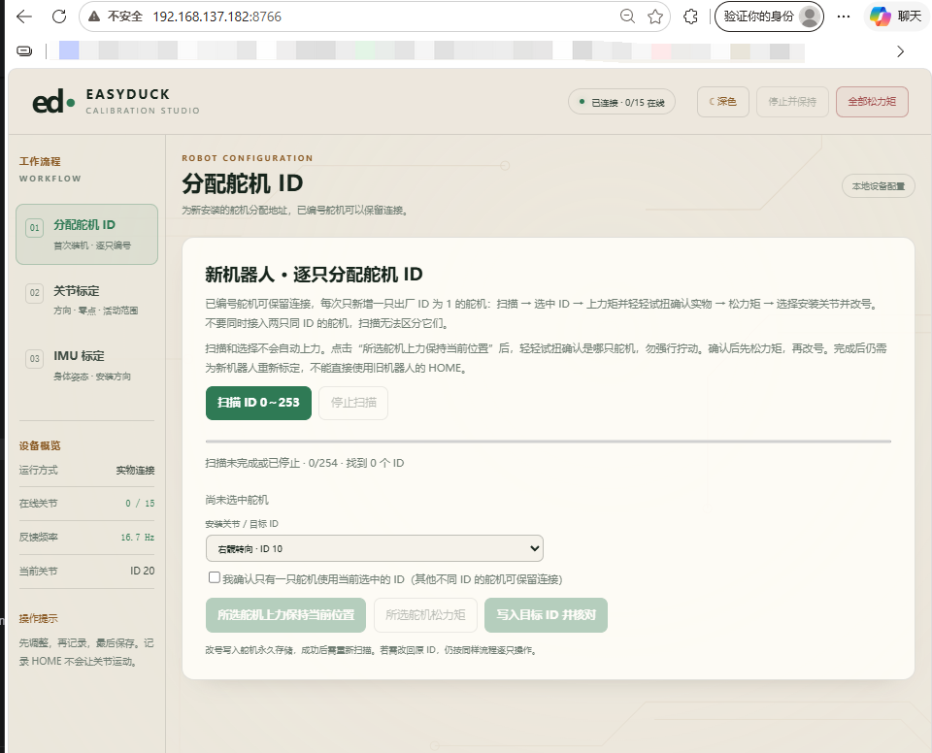The width and height of the screenshot is (932, 753).
Task: Open 本地设备配置 pill button
Action: (x=879, y=186)
